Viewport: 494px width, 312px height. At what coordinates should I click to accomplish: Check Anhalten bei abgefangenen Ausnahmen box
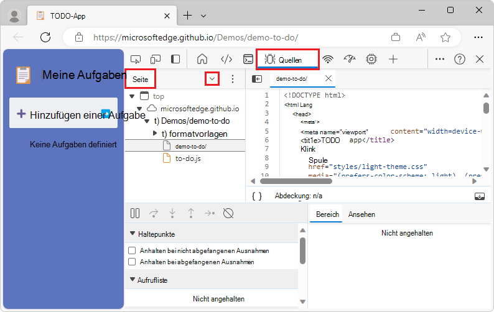132,262
